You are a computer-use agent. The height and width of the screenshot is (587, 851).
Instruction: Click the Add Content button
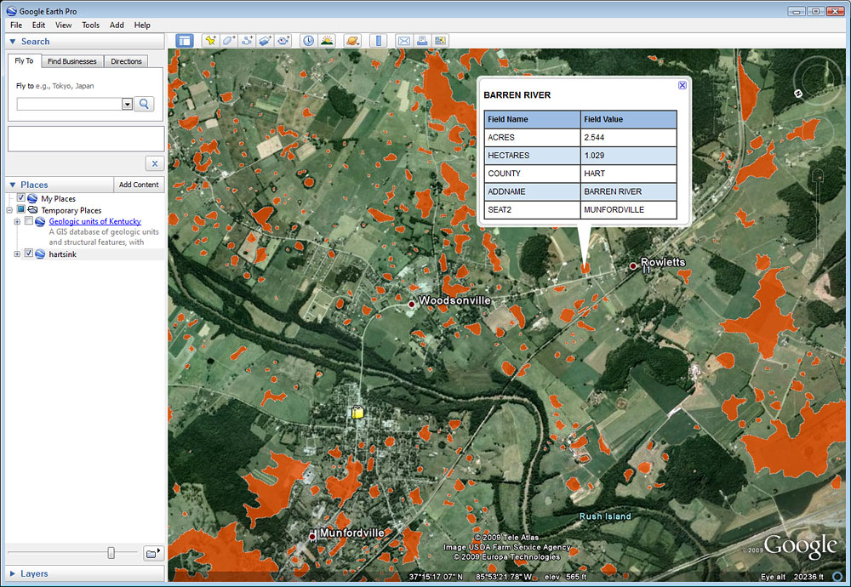coord(139,185)
